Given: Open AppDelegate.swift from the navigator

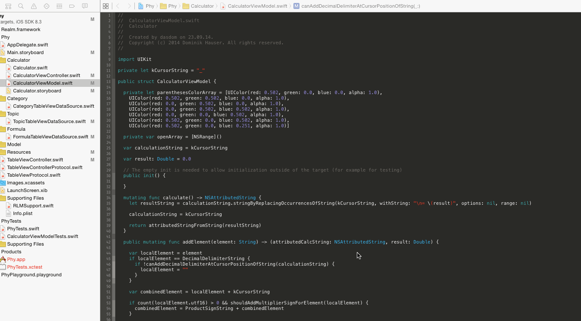Looking at the screenshot, I should pos(28,45).
